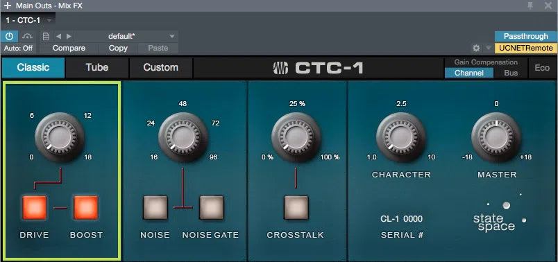Viewport: 558px width, 262px height.
Task: Click the Crosstalk amount knob
Action: [296, 137]
